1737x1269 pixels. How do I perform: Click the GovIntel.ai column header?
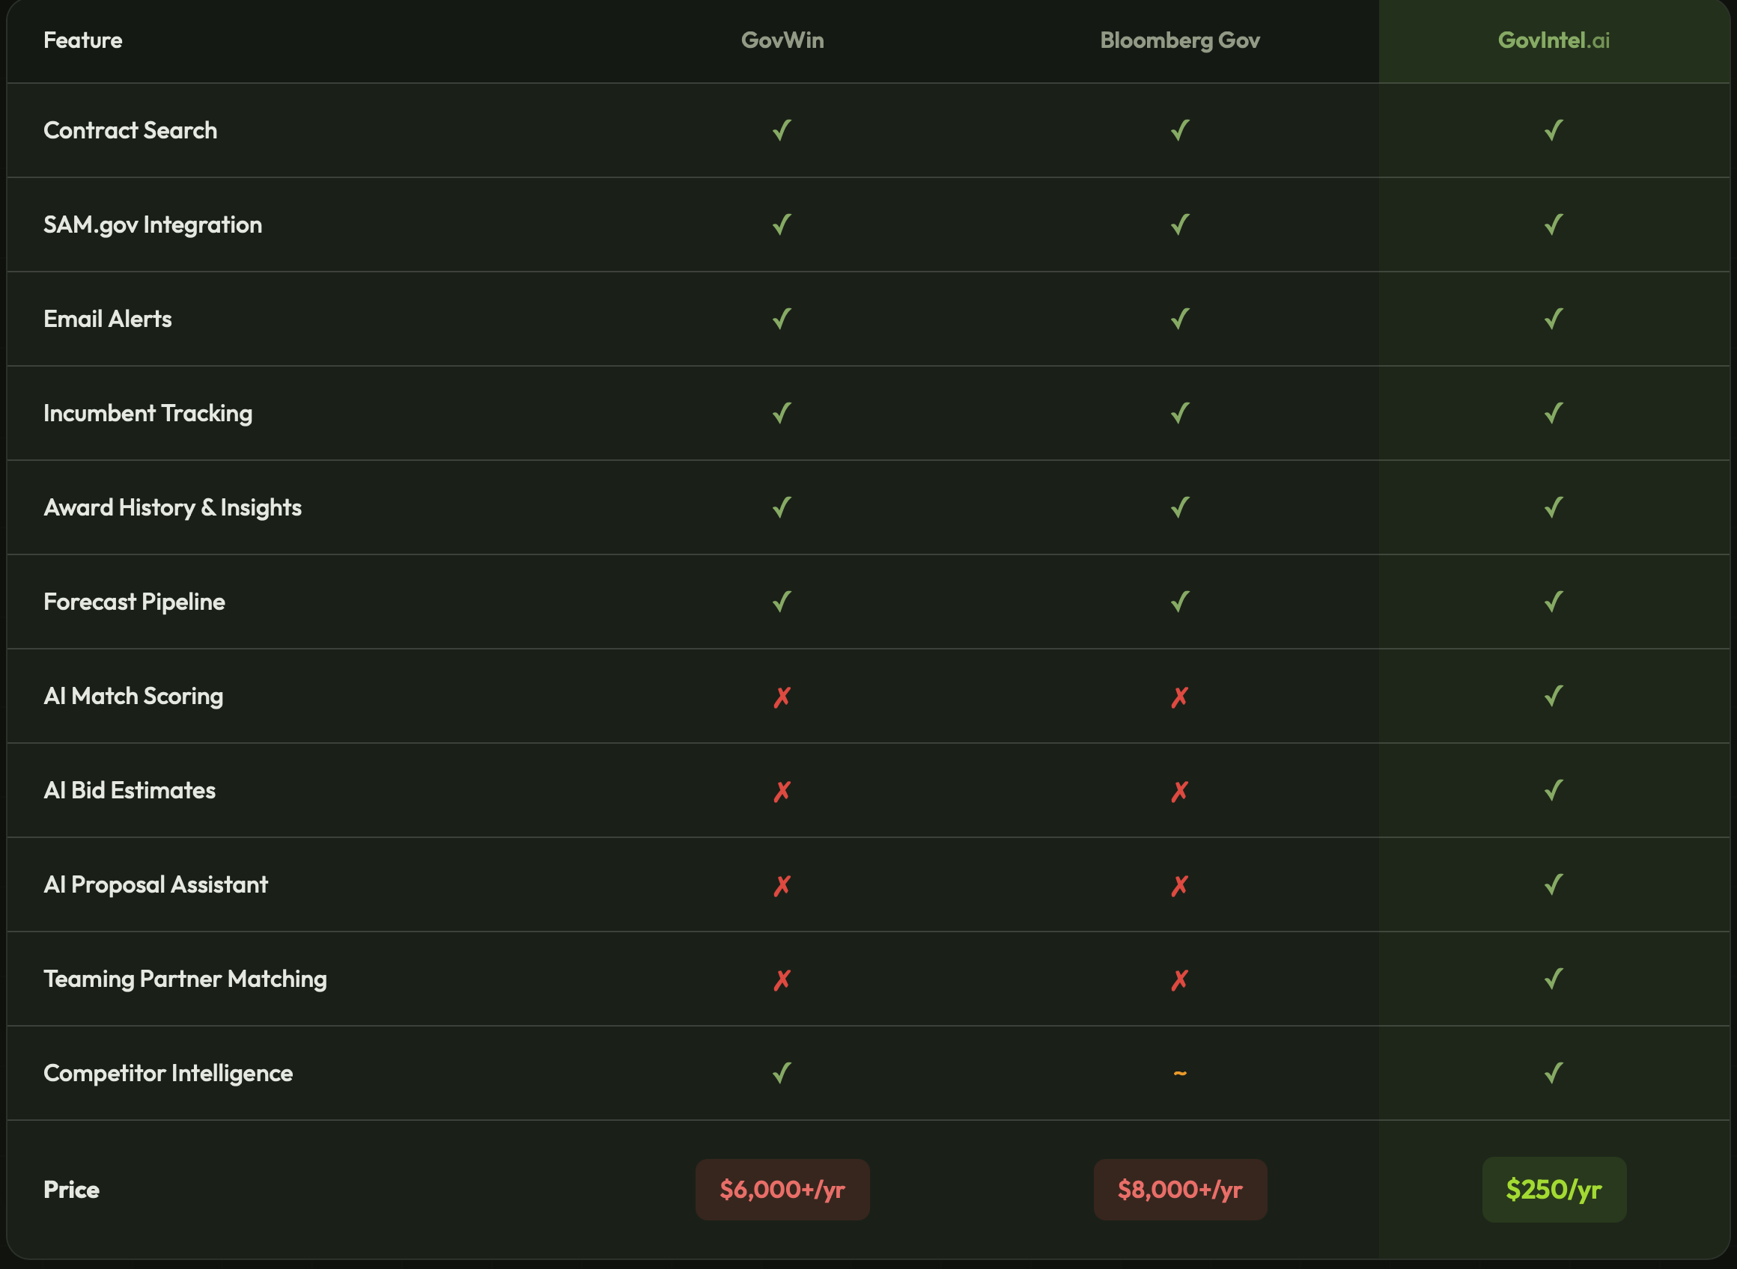pyautogui.click(x=1553, y=40)
